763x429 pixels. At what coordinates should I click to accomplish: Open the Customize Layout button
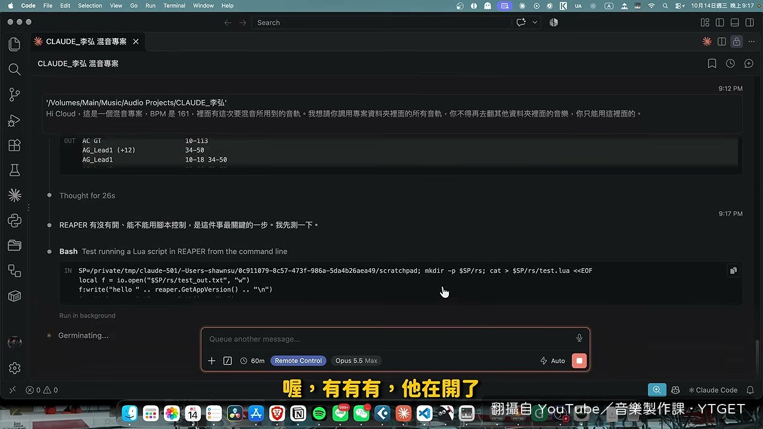coord(705,23)
